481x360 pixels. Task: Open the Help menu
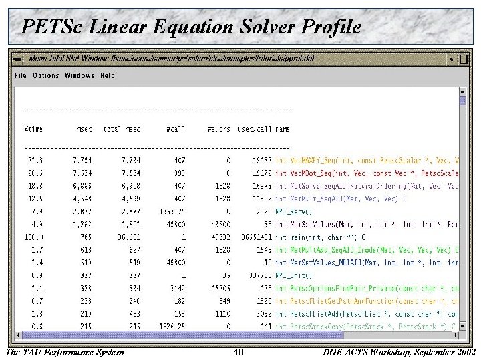(108, 75)
